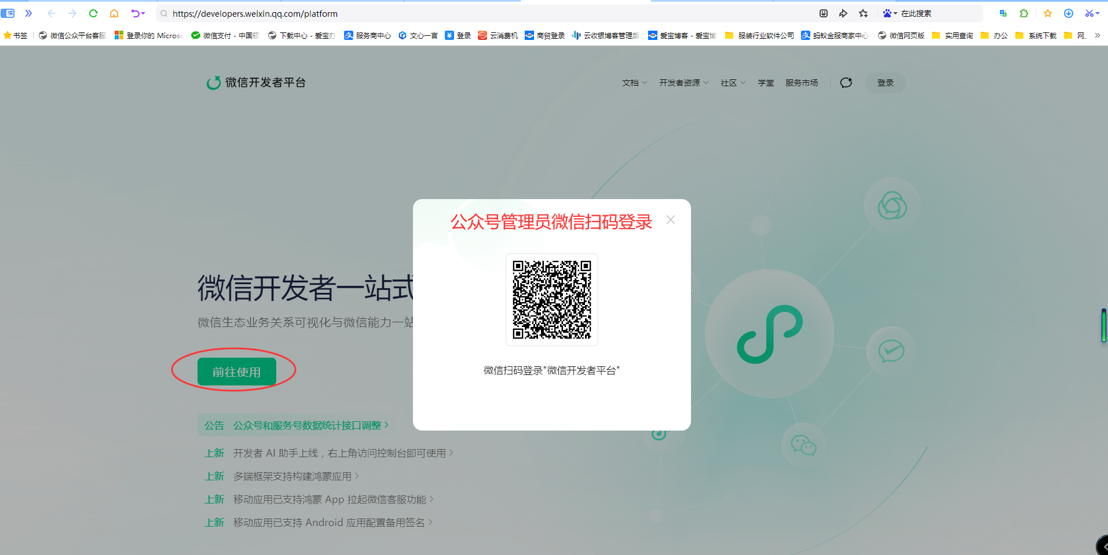Open the 服务市场 navigation item
1108x555 pixels.
point(802,83)
